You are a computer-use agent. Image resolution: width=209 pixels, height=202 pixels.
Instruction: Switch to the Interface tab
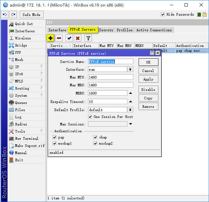(x=57, y=30)
